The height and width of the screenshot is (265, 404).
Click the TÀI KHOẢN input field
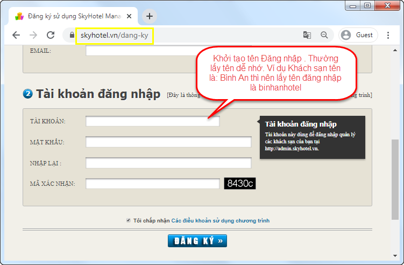point(152,121)
